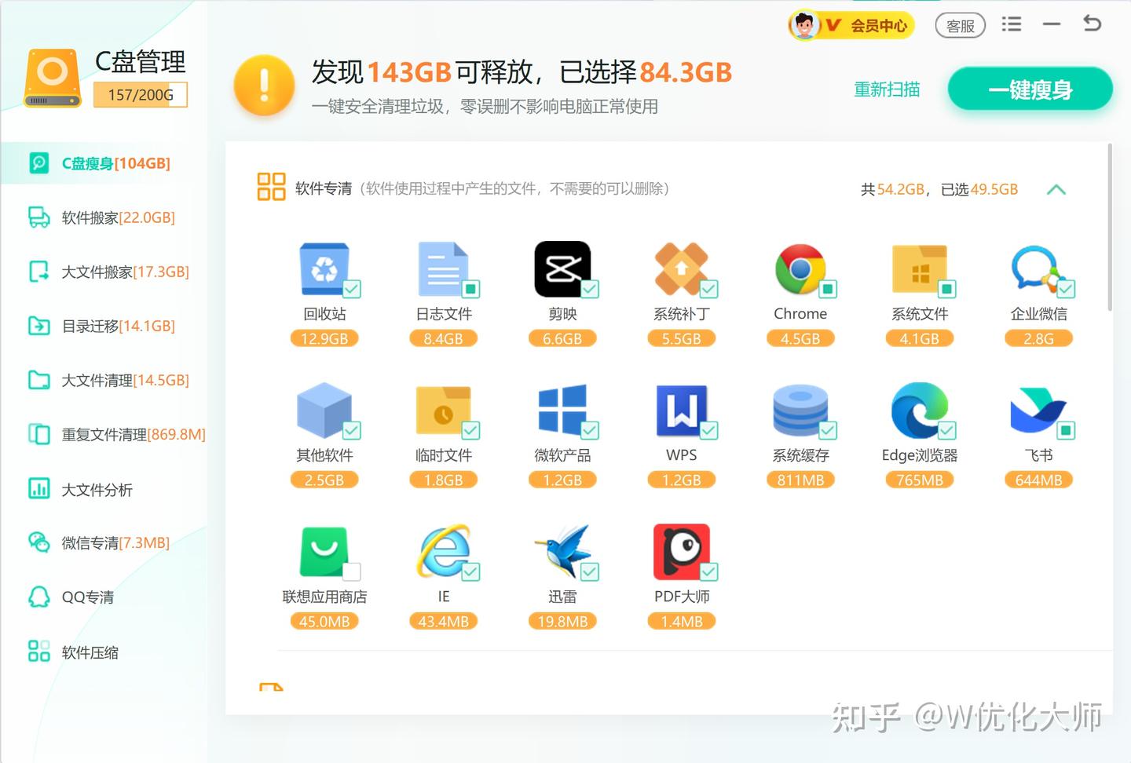Select the 飞书 app icon
The image size is (1131, 763).
1038,411
